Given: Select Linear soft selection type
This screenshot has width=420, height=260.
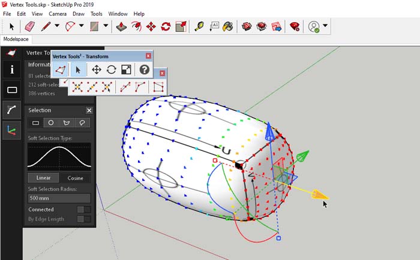Looking at the screenshot, I should pyautogui.click(x=43, y=178).
